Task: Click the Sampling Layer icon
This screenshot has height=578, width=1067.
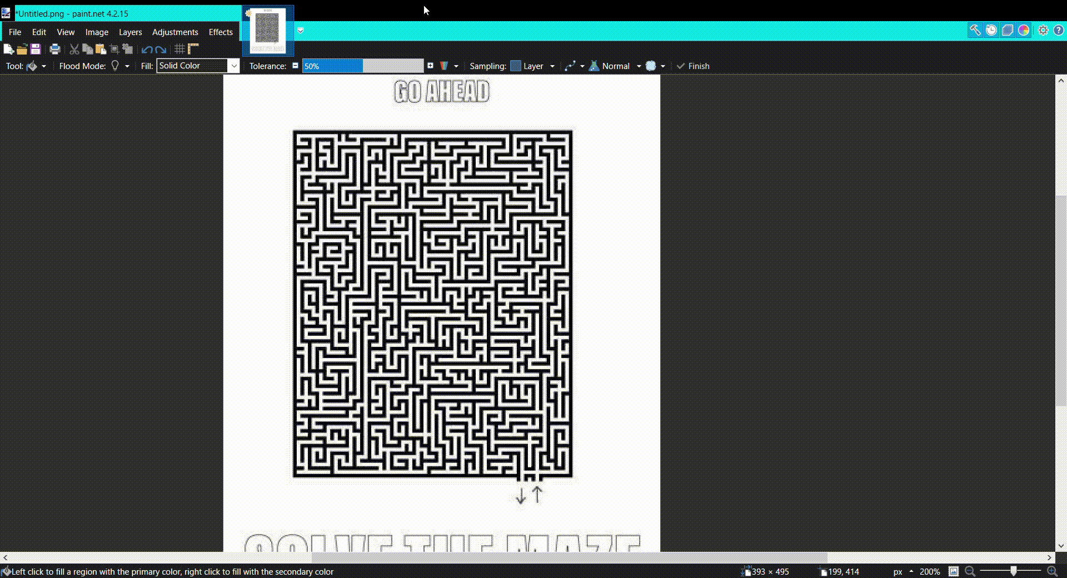Action: pos(516,66)
